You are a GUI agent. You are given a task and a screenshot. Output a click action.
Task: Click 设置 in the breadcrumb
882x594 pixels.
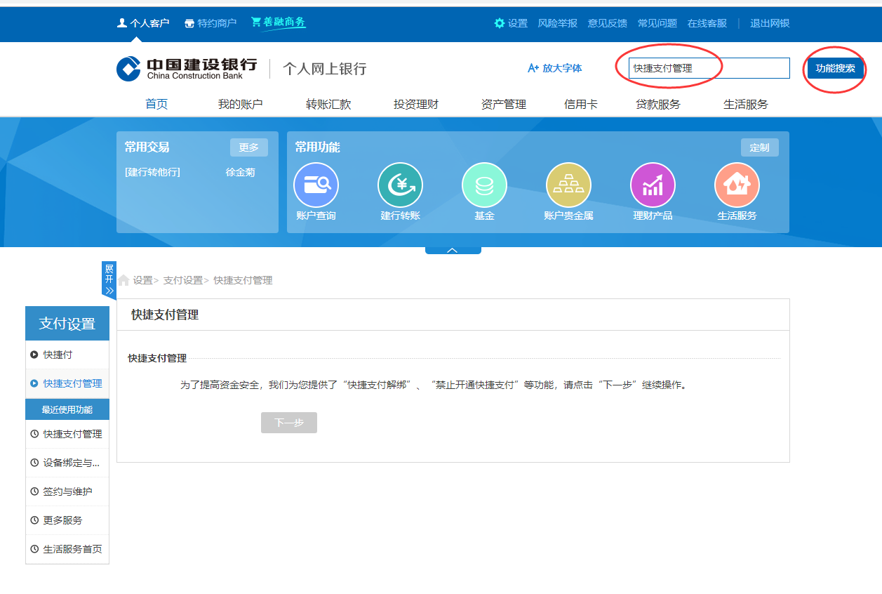click(x=143, y=280)
